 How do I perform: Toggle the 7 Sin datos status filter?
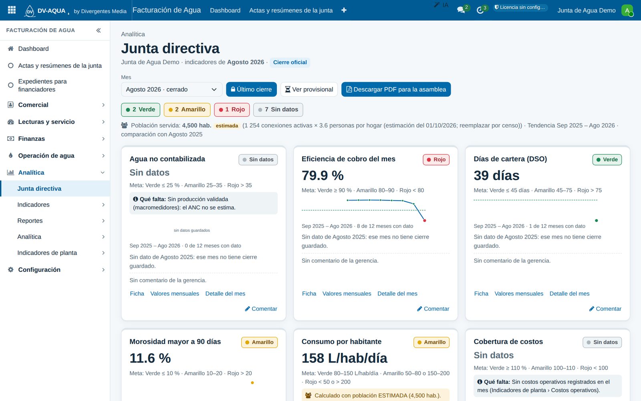[278, 109]
